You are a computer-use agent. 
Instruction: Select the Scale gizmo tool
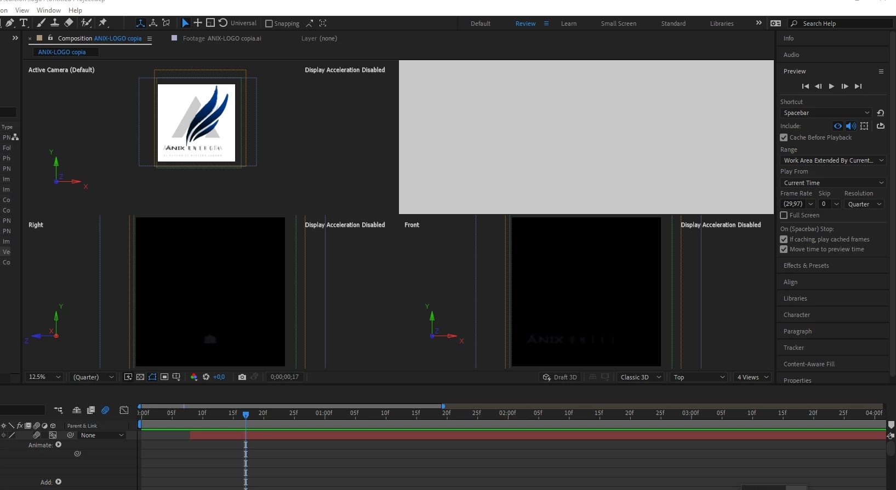tap(210, 23)
